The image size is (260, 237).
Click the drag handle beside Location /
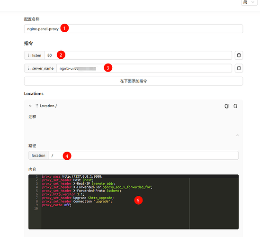click(37, 106)
